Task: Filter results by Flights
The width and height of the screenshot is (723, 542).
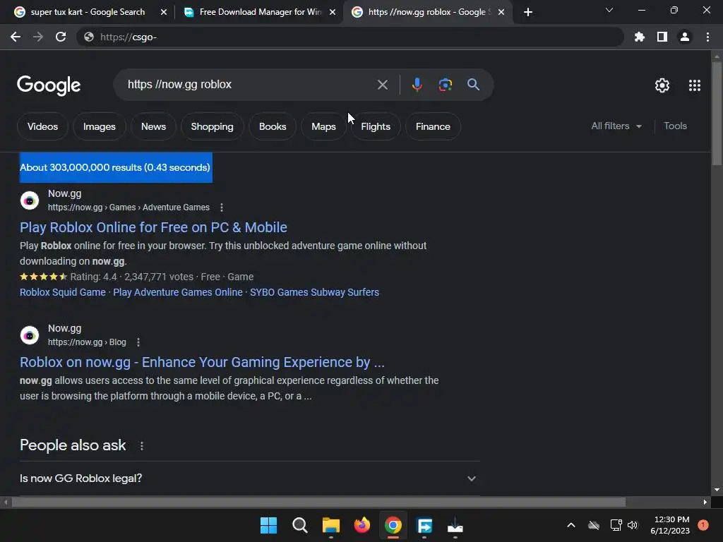Action: click(x=376, y=126)
